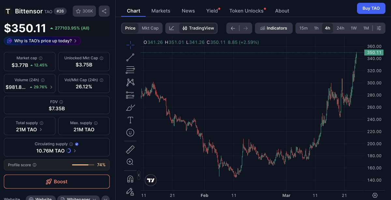The width and height of the screenshot is (391, 200).
Task: Click Market cap info icon
Action: click(x=41, y=58)
